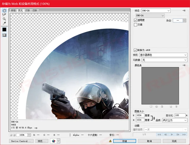
Task: Click the 1/1 frame counter
Action: coord(144,135)
